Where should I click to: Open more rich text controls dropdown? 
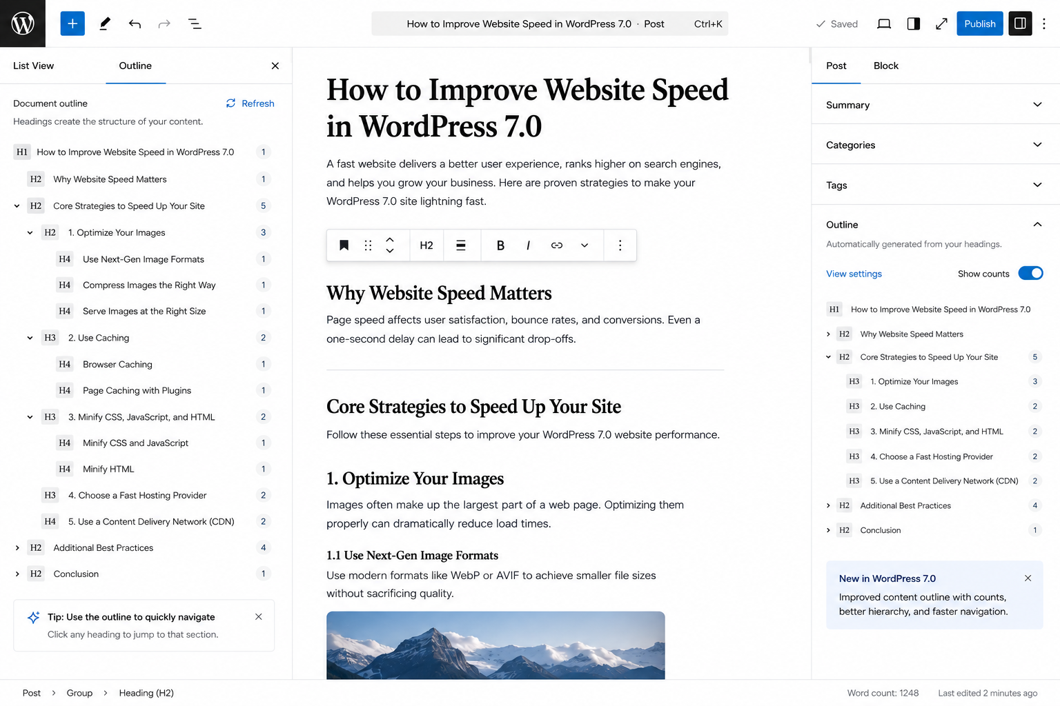pos(585,245)
